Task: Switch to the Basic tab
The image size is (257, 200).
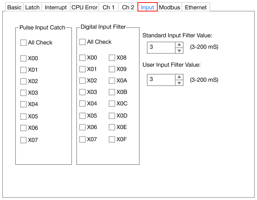Action: point(14,7)
